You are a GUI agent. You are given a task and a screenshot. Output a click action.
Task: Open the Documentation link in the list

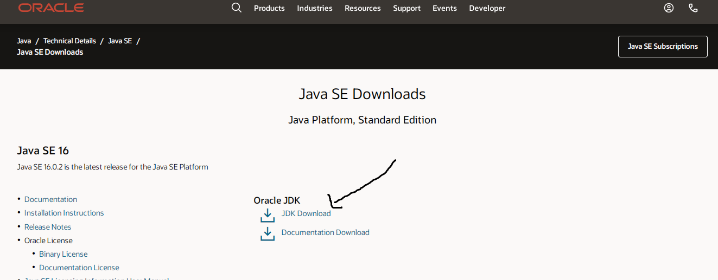coord(50,199)
